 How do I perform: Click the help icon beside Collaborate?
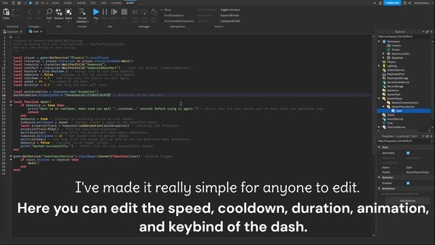click(405, 3)
